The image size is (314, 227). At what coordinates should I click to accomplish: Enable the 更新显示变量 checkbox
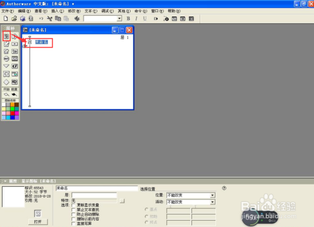pyautogui.click(x=73, y=205)
